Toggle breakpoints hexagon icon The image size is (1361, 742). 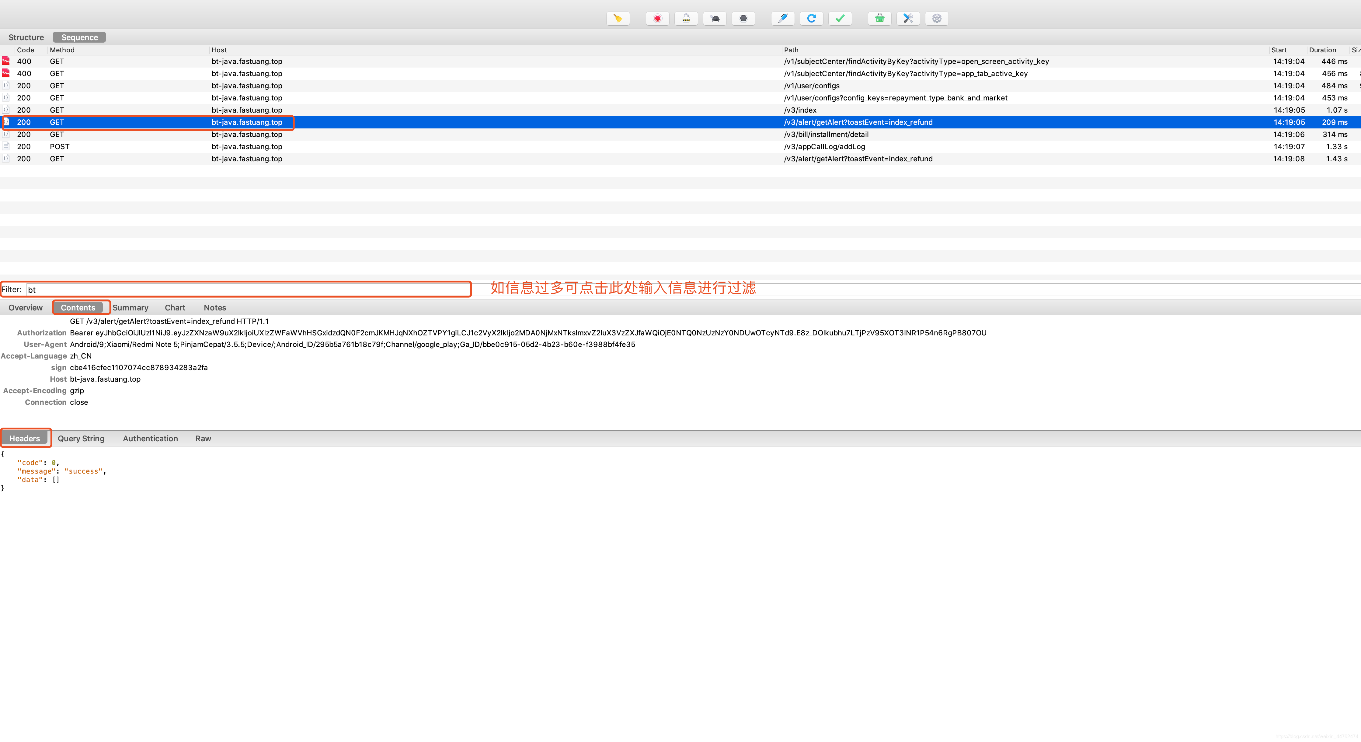point(743,19)
